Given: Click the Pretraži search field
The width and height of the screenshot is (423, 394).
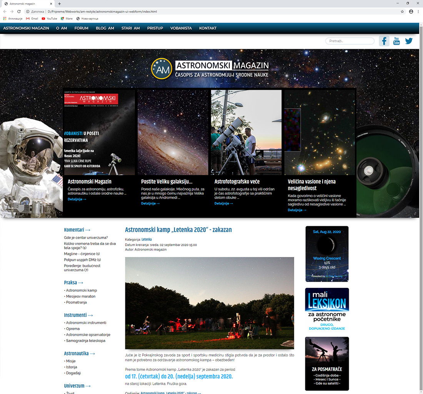Looking at the screenshot, I should tap(350, 41).
